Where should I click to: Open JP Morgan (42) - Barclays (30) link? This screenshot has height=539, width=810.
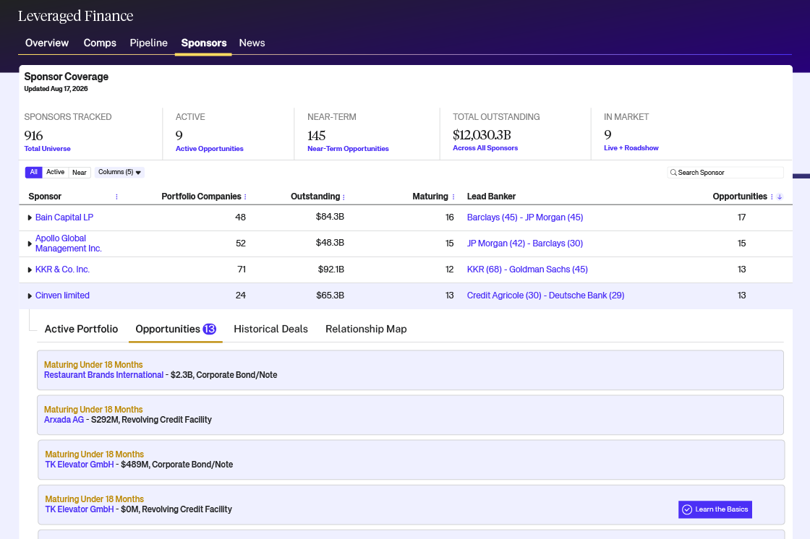pyautogui.click(x=525, y=243)
